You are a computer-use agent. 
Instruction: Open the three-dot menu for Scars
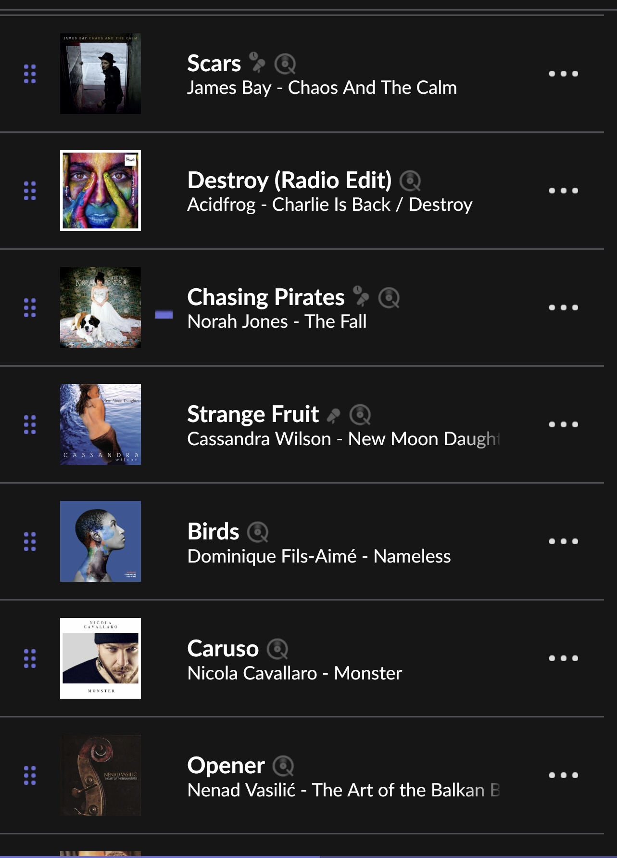(x=564, y=74)
